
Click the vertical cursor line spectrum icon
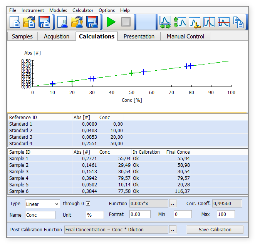tap(209, 22)
